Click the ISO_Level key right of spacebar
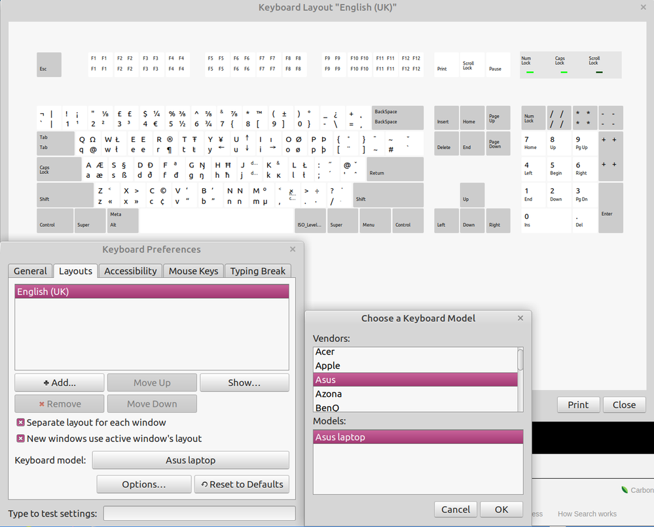The width and height of the screenshot is (654, 527). point(310,221)
